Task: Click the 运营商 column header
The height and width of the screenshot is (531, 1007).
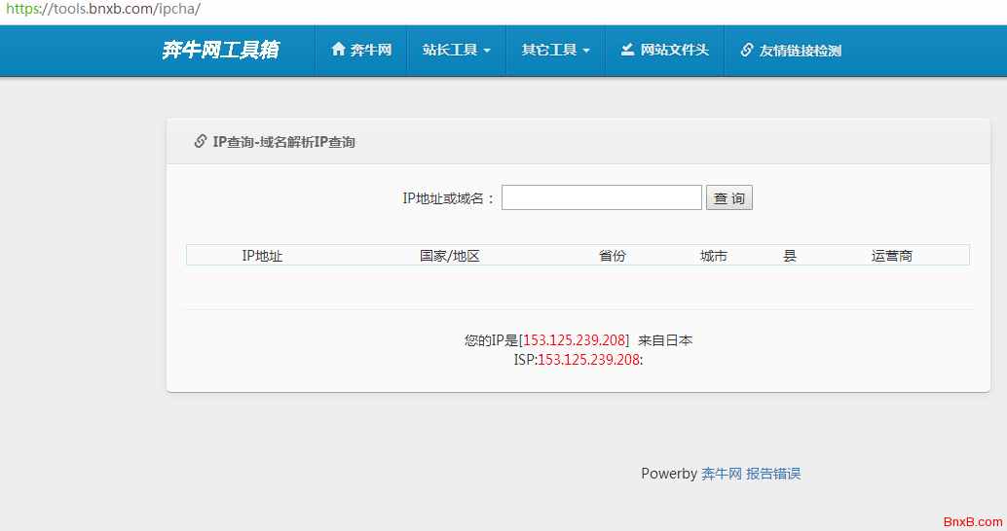Action: click(x=891, y=256)
